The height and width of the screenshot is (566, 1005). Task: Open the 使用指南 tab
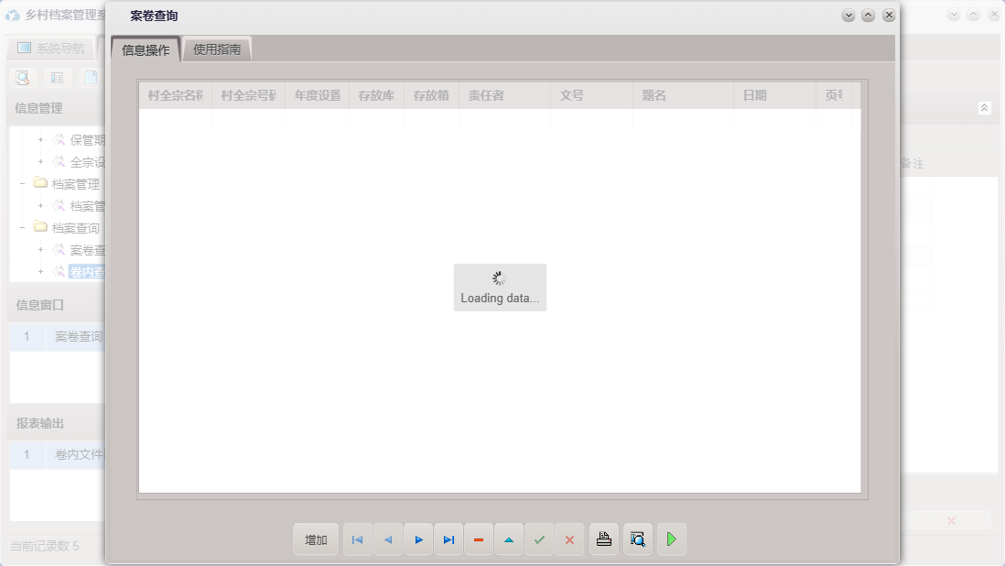[217, 49]
